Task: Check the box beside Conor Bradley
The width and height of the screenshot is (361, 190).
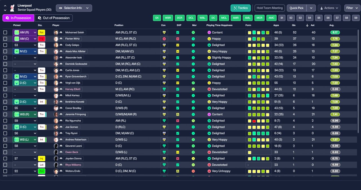Action: coord(5,108)
